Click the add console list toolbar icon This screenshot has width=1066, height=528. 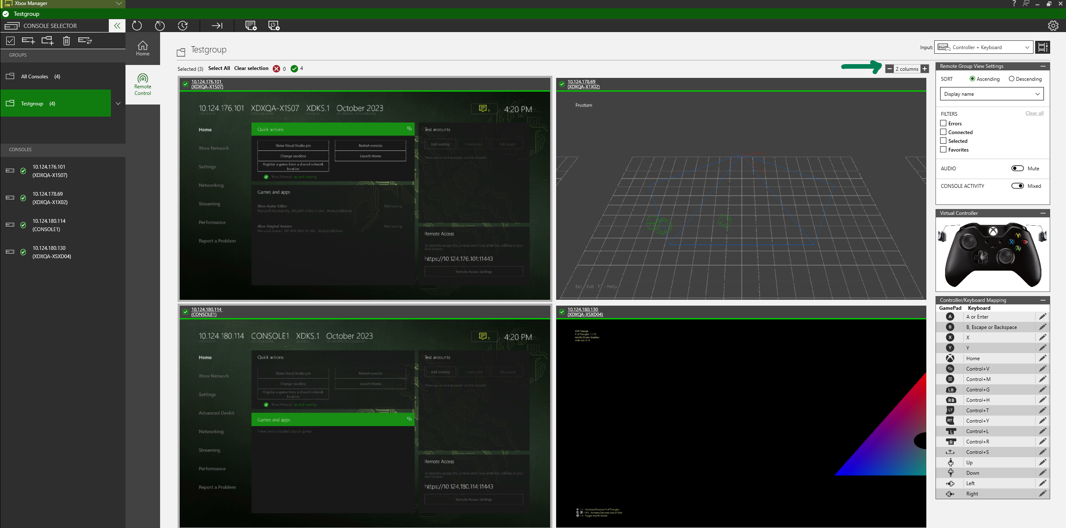tap(251, 26)
